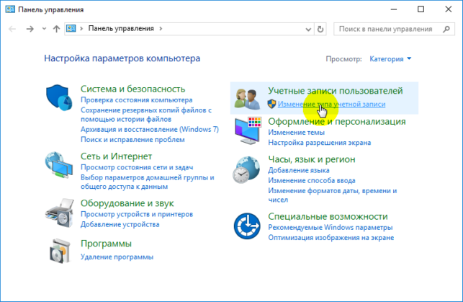The height and width of the screenshot is (302, 463).
Task: Open Изменение форматов даты, времени и чисел
Action: pos(332,195)
